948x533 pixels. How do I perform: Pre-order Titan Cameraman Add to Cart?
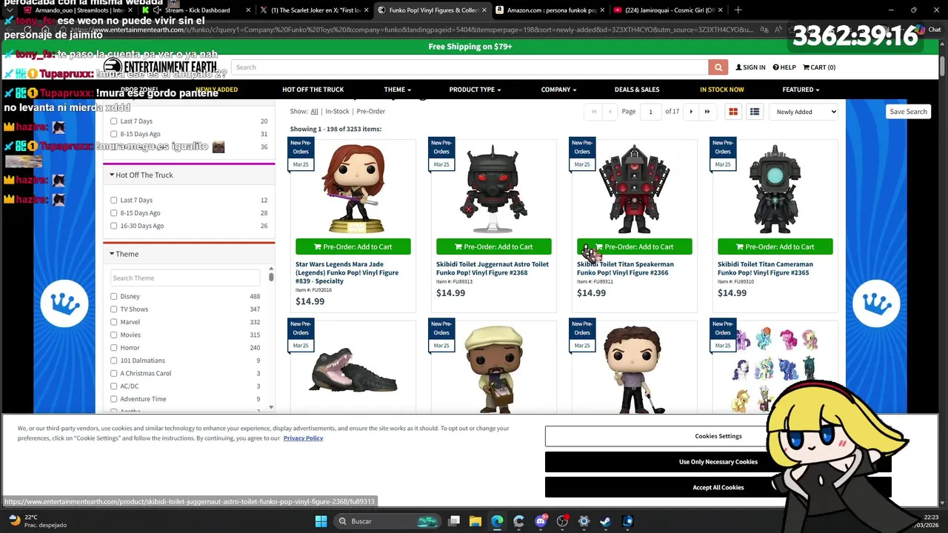tap(775, 247)
